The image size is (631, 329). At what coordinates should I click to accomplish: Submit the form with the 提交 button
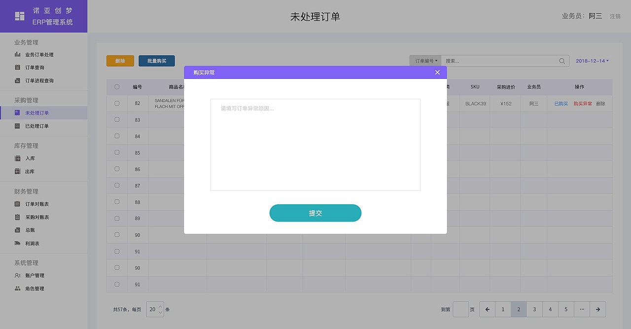[x=315, y=213]
